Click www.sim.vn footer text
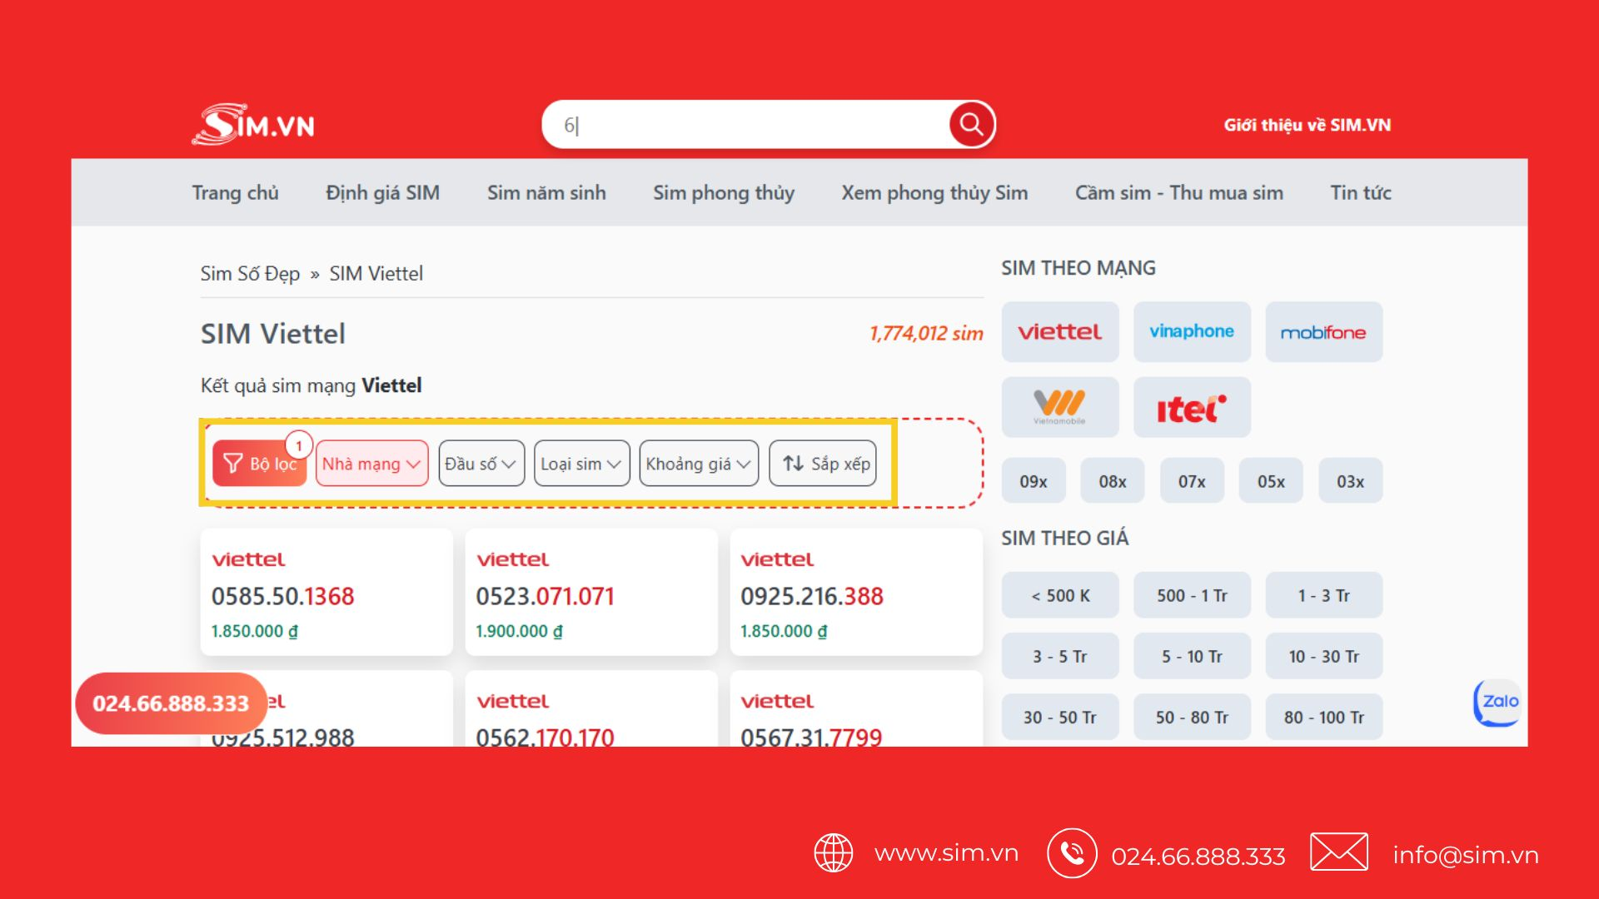Image resolution: width=1599 pixels, height=899 pixels. pos(946,853)
